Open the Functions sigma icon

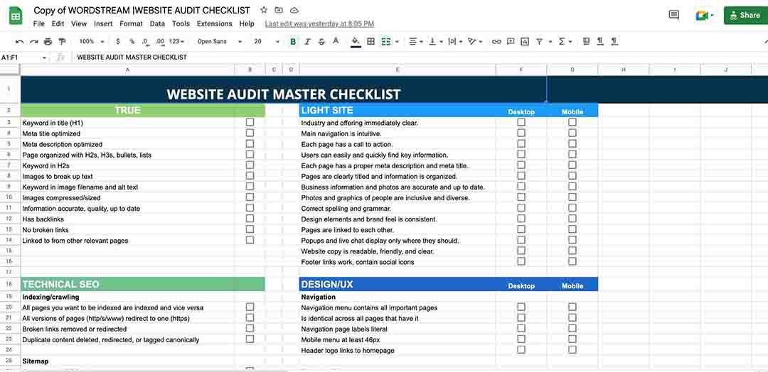click(x=562, y=42)
